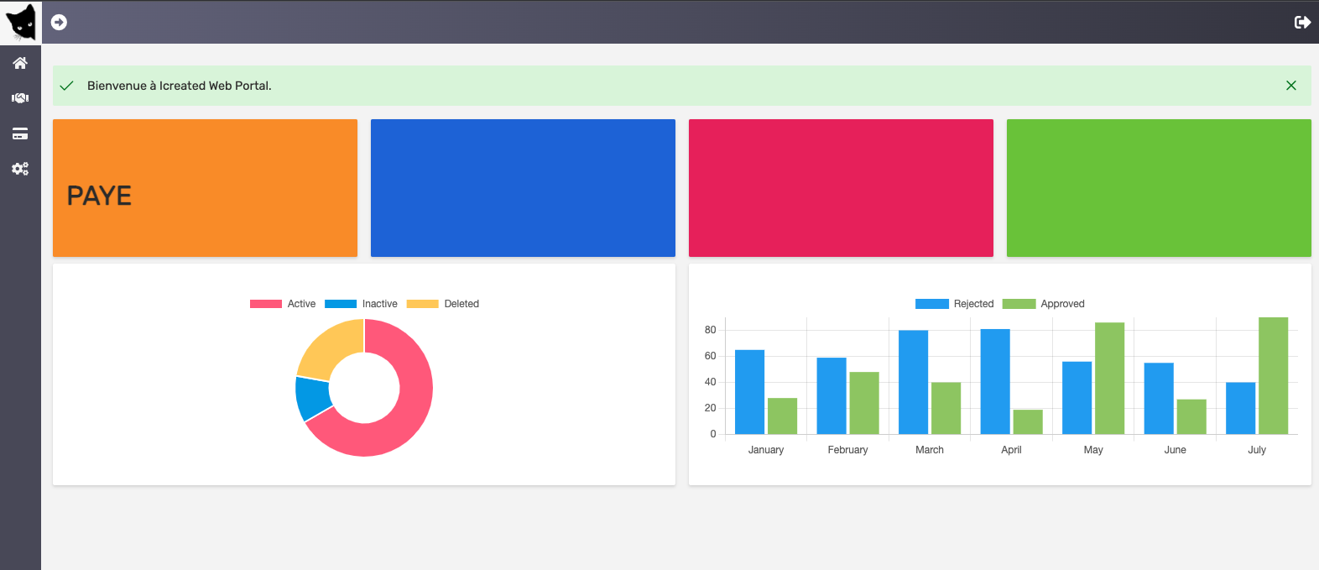Image resolution: width=1319 pixels, height=570 pixels.
Task: Toggle the Approved legend in bar chart
Action: point(1043,304)
